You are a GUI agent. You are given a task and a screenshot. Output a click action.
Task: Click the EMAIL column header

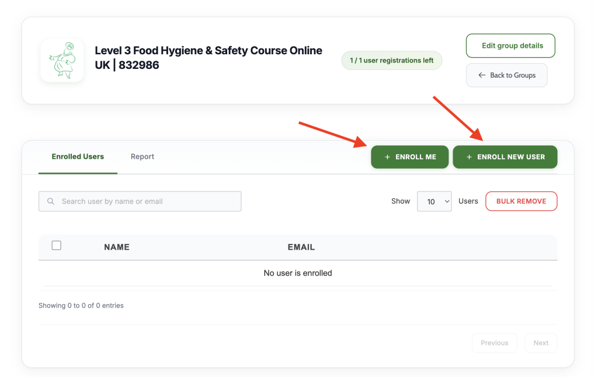tap(301, 247)
